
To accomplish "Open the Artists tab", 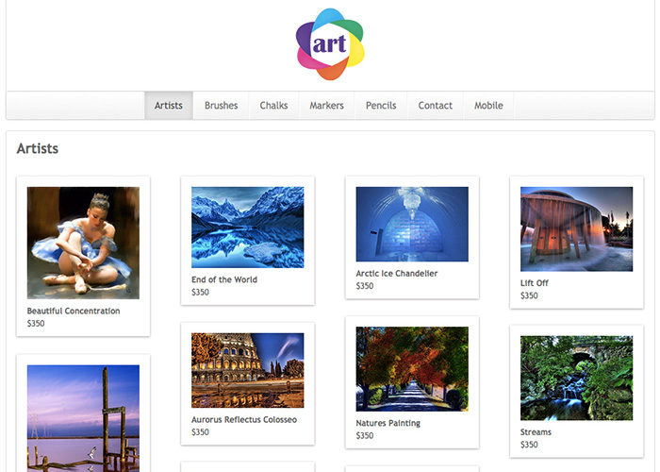I will 169,106.
